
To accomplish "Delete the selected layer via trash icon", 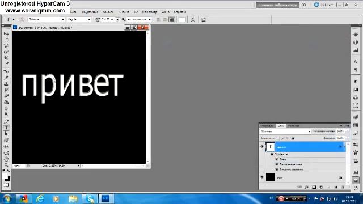I will click(343, 187).
